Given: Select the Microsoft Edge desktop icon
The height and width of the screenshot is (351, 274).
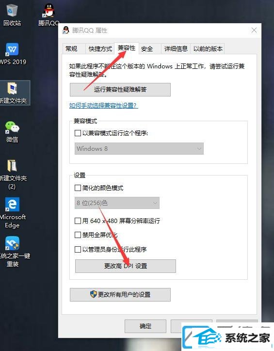Looking at the screenshot, I should pyautogui.click(x=12, y=204).
